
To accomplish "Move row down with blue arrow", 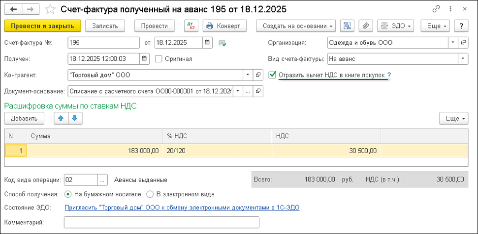I will click(x=74, y=118).
